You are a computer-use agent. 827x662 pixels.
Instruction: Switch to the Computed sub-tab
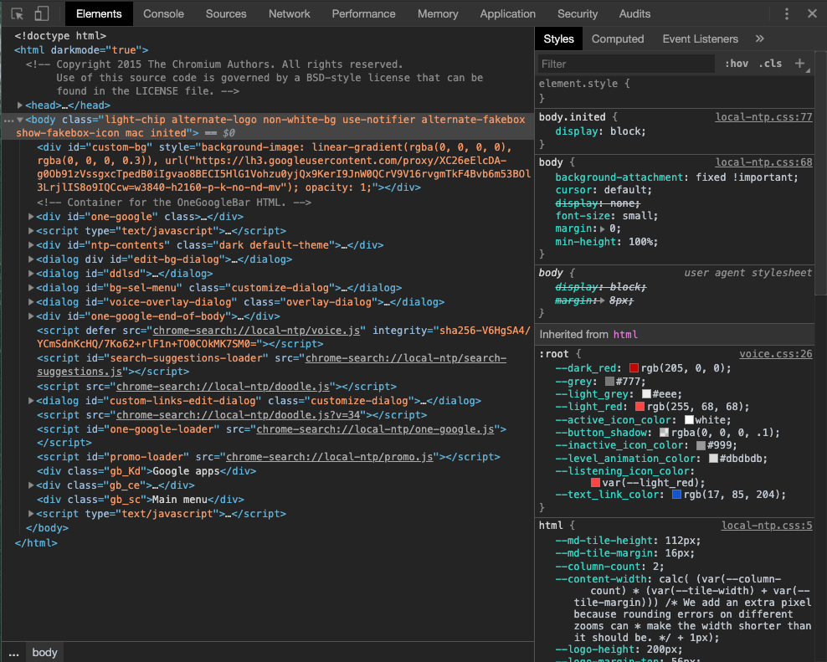[x=618, y=38]
